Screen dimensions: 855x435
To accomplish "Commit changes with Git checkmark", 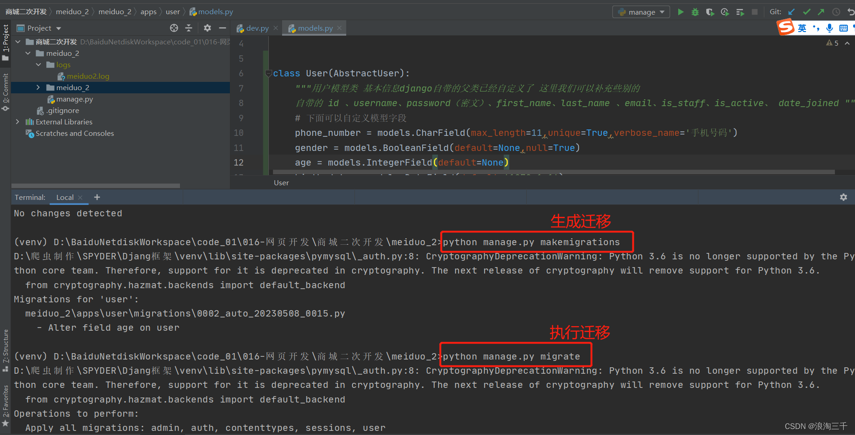I will 806,12.
